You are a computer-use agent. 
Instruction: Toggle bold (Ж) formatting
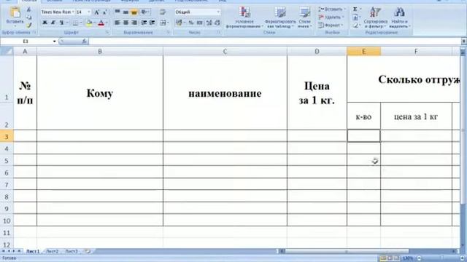click(x=45, y=23)
